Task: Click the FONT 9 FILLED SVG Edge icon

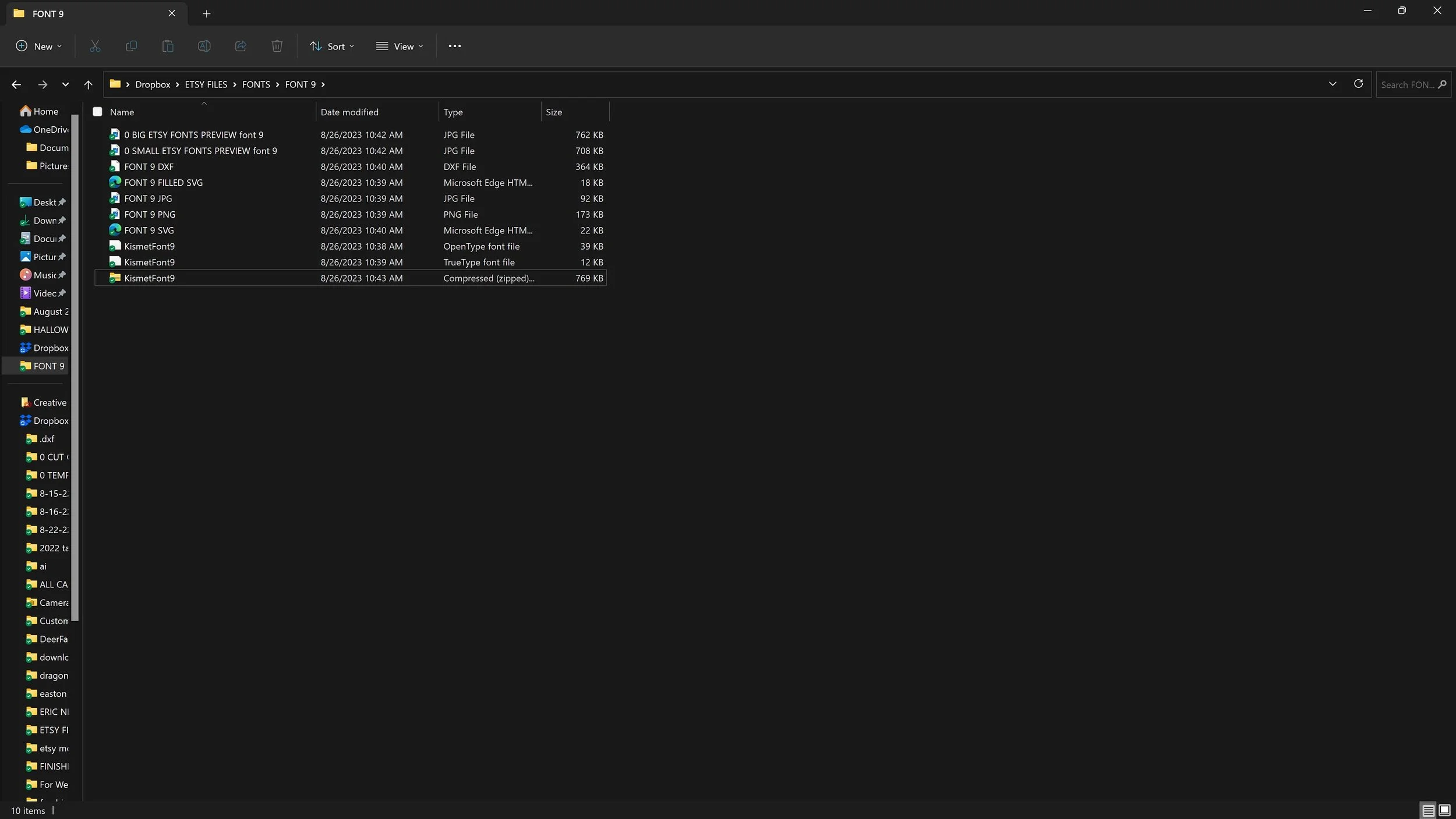Action: click(115, 182)
